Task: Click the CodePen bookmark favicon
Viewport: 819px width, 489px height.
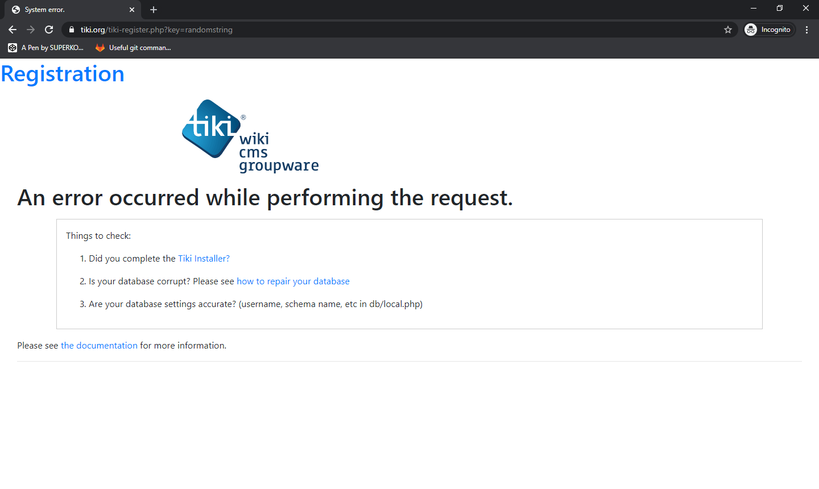Action: (x=13, y=48)
